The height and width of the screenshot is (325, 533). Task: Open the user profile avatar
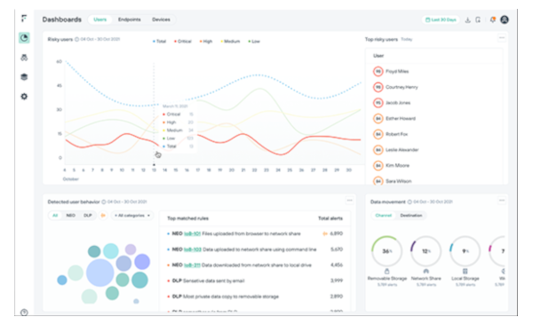[505, 20]
